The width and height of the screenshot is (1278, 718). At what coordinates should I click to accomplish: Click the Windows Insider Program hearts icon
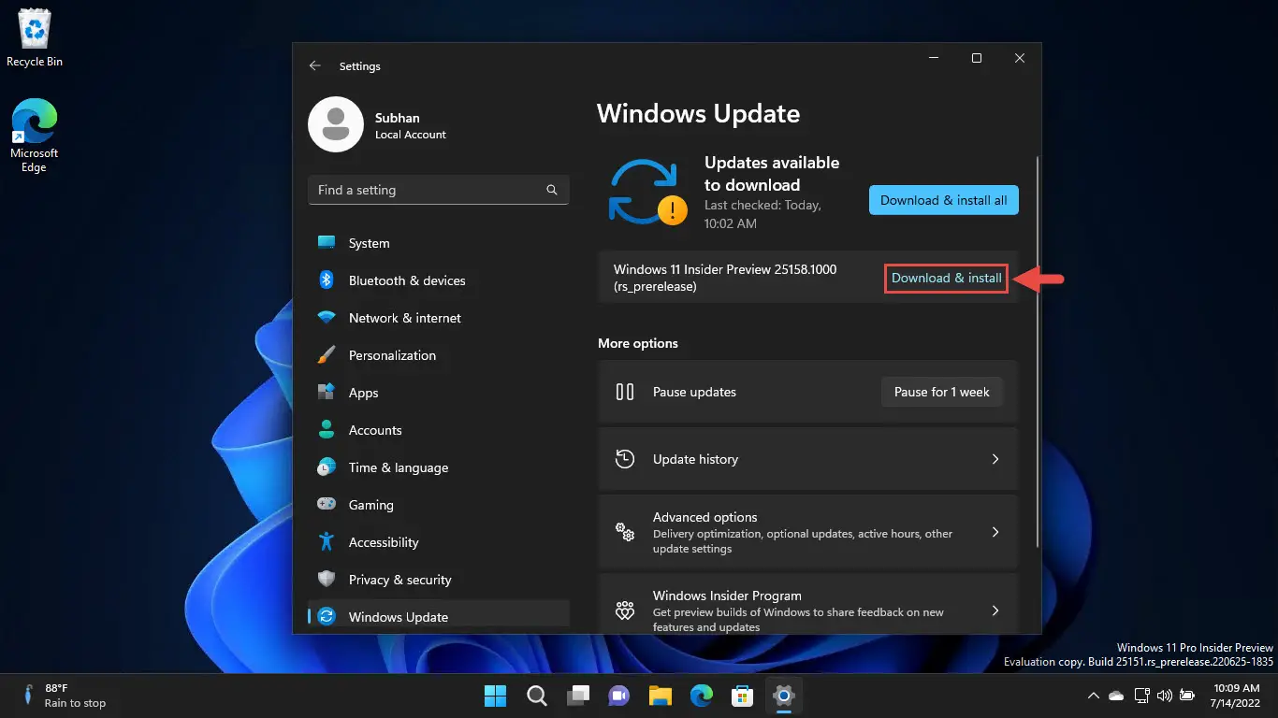(625, 611)
